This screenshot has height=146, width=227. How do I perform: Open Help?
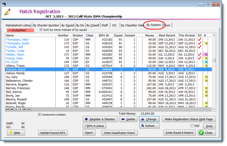pyautogui.click(x=16, y=133)
